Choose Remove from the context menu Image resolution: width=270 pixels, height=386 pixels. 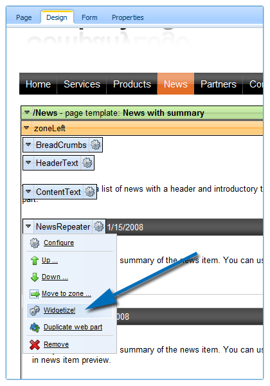(x=57, y=344)
